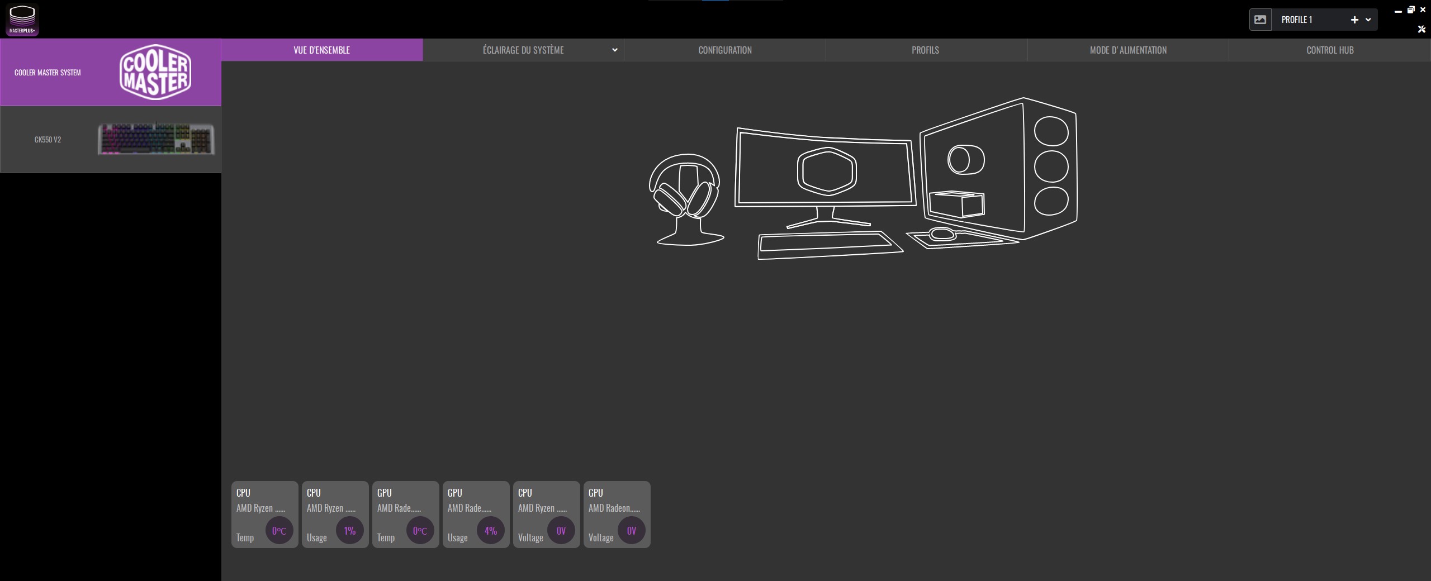Minimize the MasterPlus+ window
Screen dimensions: 1431x581
coord(1397,11)
